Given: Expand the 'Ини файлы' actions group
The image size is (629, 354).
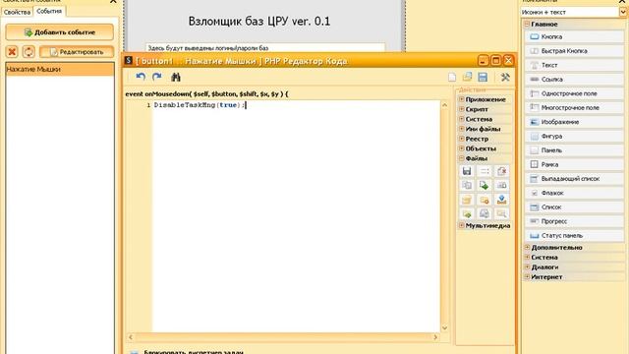Looking at the screenshot, I should coord(461,129).
